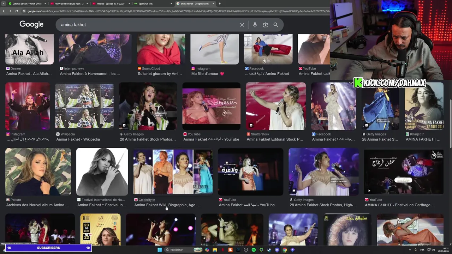The height and width of the screenshot is (254, 452).
Task: Open 'Amina Fakhet Wiki, Biographie, Age' link
Action: 167,205
